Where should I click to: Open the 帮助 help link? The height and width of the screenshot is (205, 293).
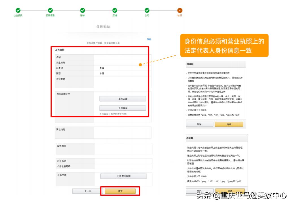pos(149,40)
